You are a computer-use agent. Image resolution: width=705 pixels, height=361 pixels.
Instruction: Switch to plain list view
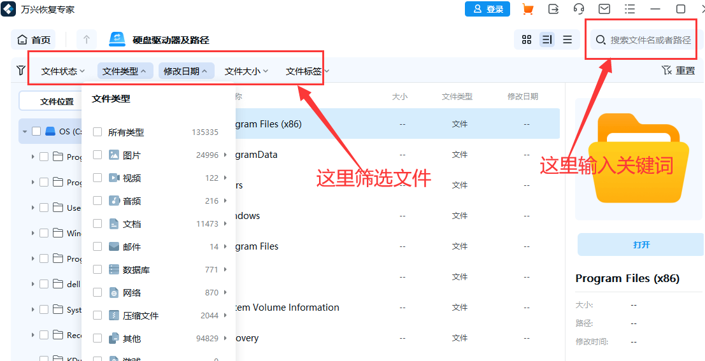[x=567, y=39]
